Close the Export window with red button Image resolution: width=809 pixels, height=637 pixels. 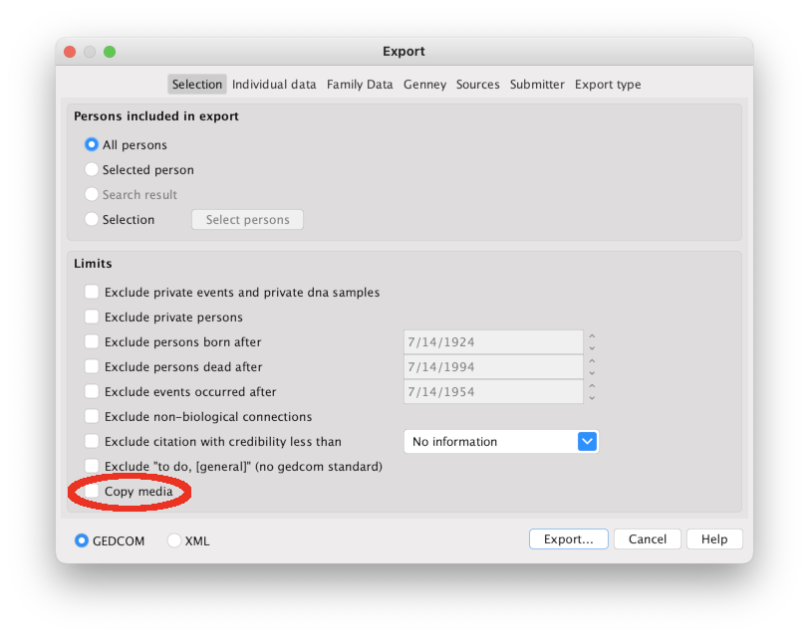(x=70, y=52)
